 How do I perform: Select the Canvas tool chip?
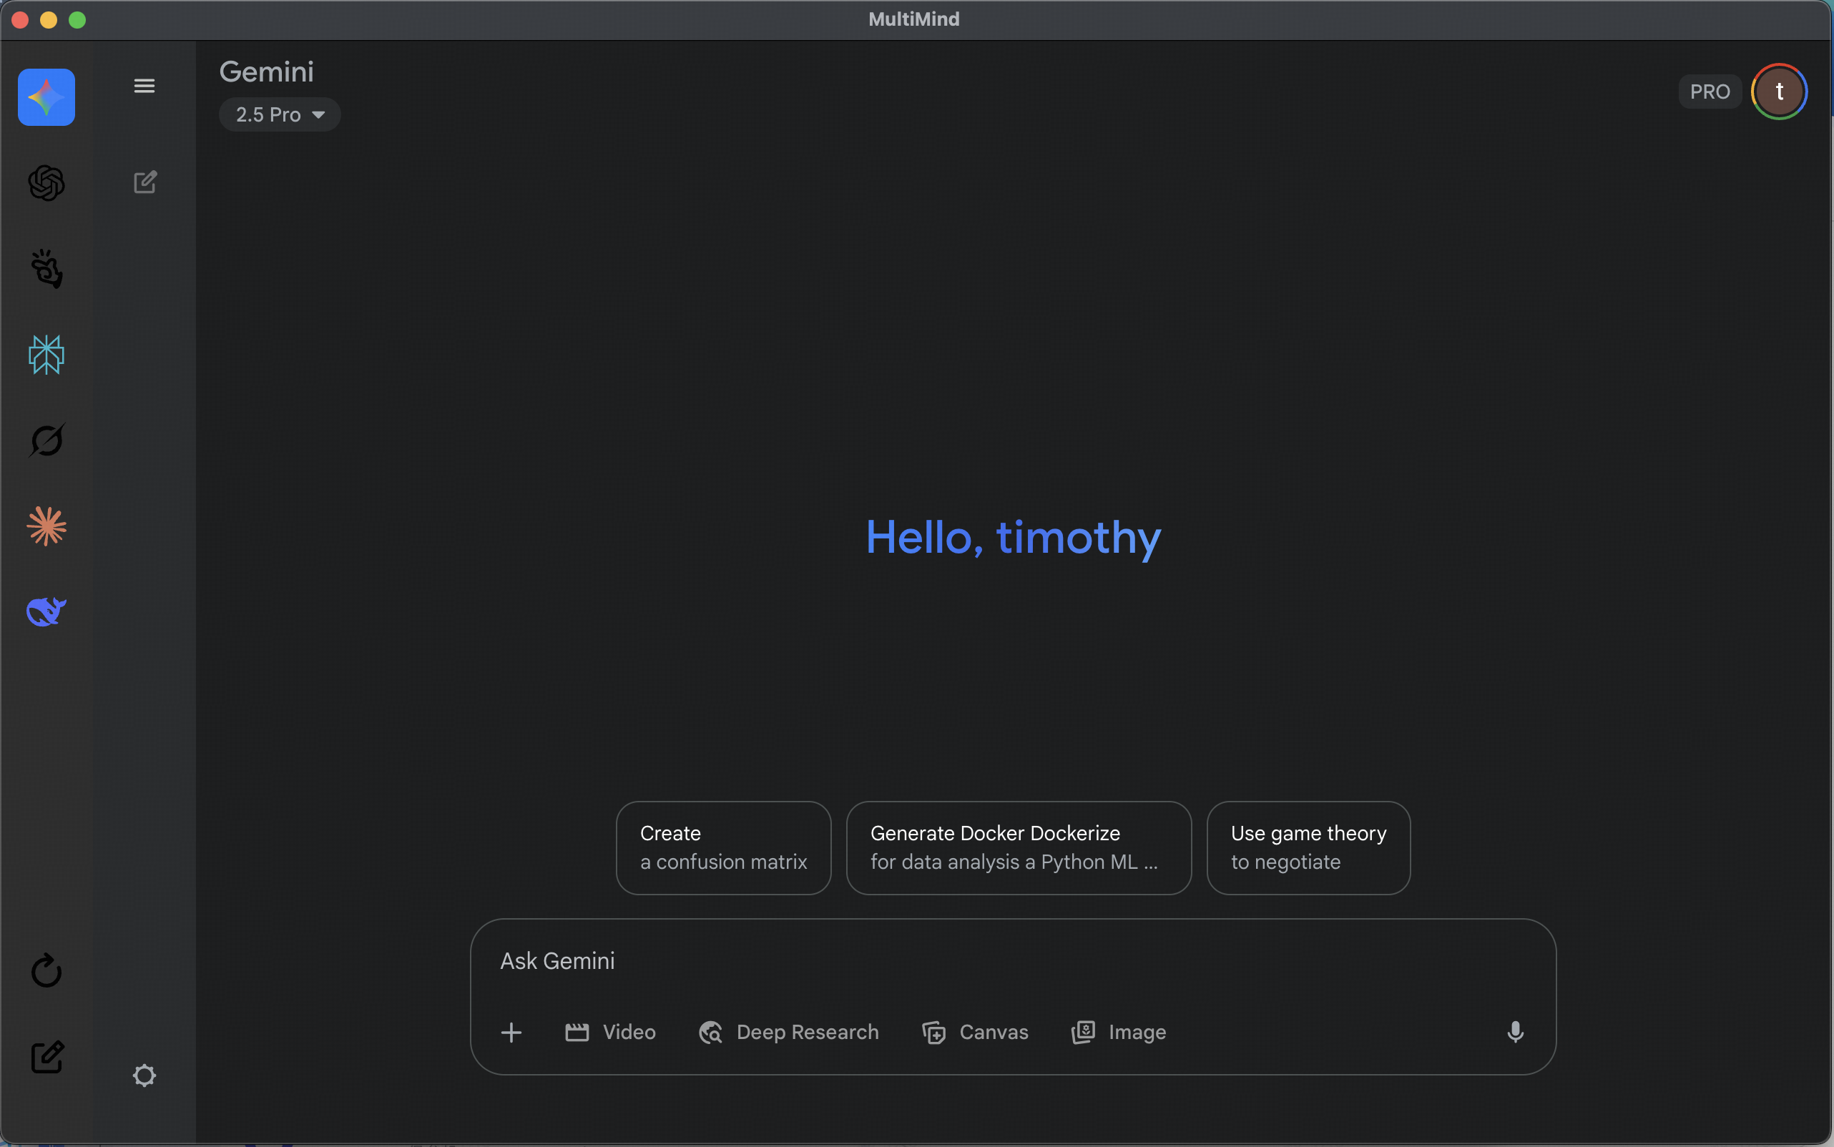coord(975,1033)
